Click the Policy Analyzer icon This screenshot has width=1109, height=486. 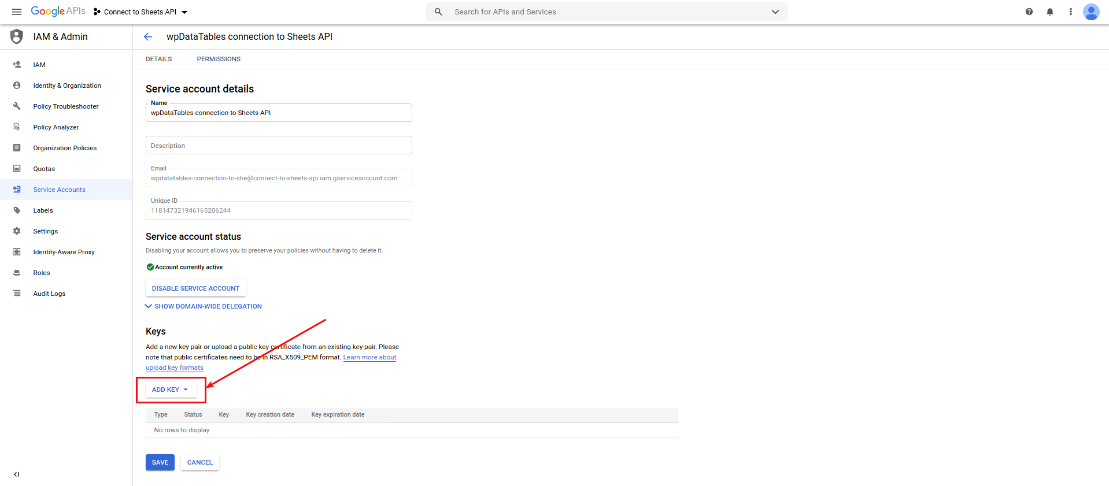tap(17, 127)
